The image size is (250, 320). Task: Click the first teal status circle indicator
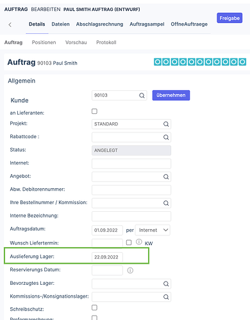point(158,62)
